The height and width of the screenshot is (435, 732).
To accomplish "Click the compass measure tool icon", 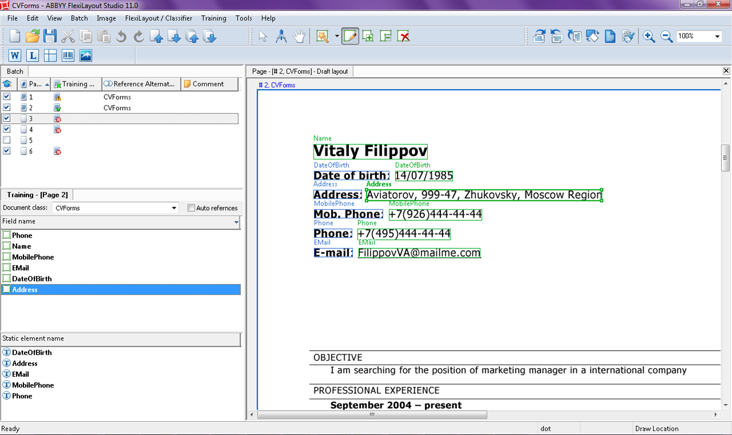I will pyautogui.click(x=281, y=37).
